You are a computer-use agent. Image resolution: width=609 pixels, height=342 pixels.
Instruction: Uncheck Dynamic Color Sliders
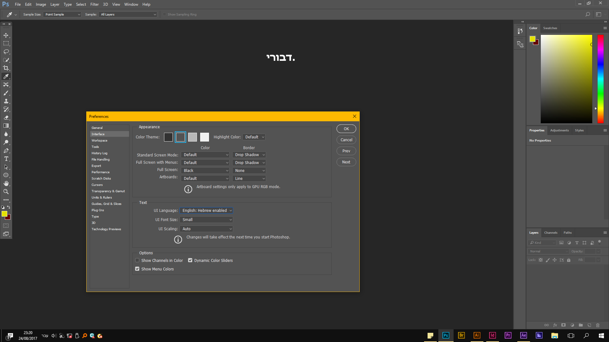190,260
